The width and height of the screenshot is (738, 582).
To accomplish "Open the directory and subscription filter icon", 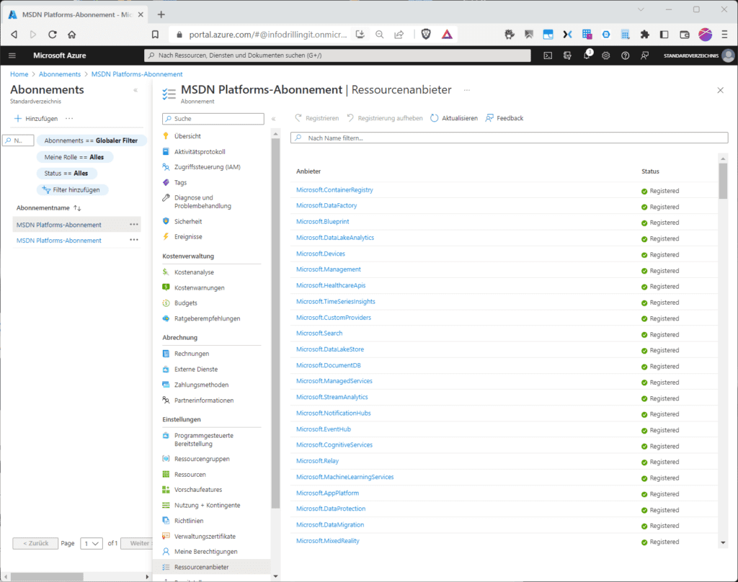I will coord(567,55).
